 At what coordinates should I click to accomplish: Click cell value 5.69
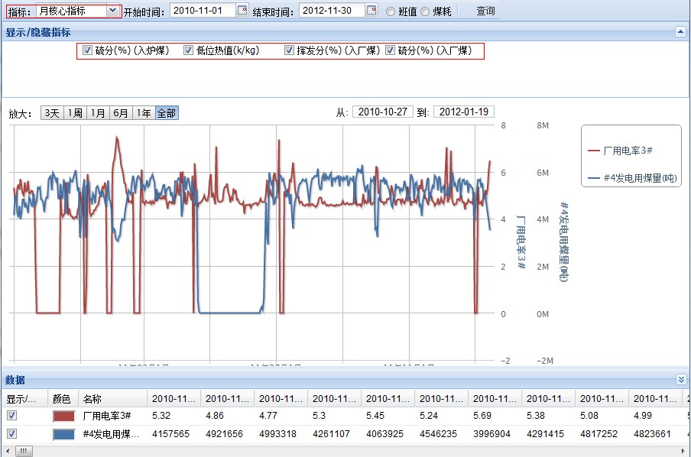tap(482, 416)
